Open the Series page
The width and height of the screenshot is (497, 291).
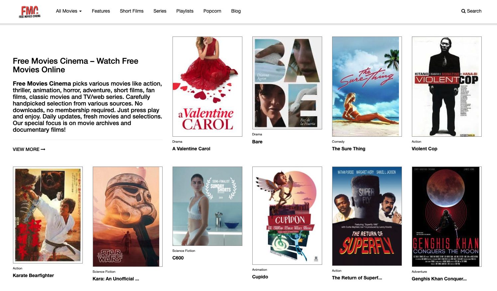(x=160, y=11)
